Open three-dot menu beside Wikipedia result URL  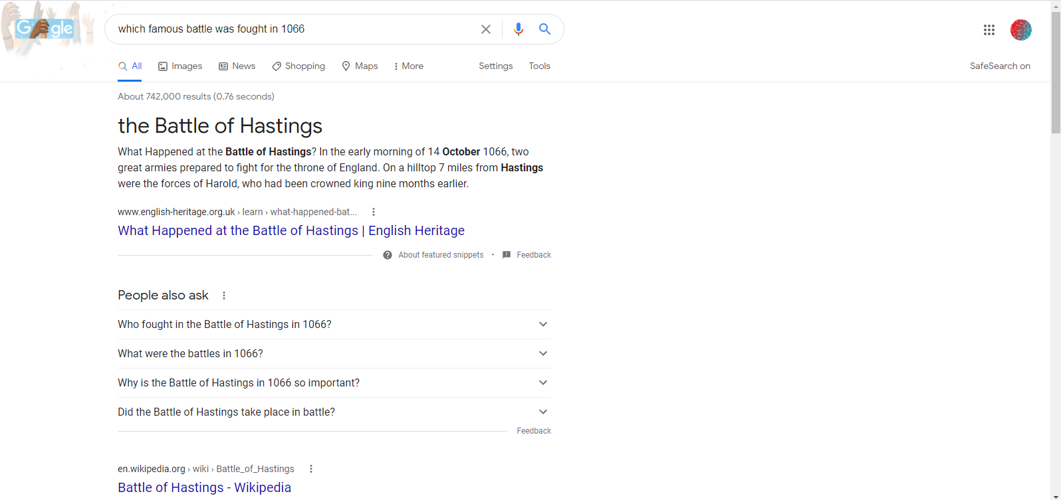coord(311,469)
